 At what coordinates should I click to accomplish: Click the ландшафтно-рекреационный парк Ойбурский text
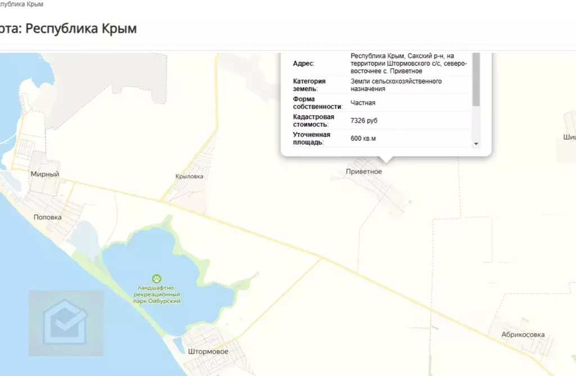point(157,294)
